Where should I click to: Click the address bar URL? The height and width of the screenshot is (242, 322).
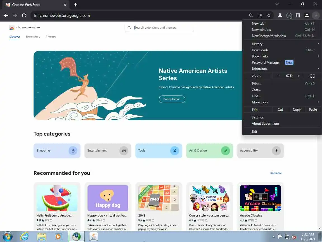65,15
